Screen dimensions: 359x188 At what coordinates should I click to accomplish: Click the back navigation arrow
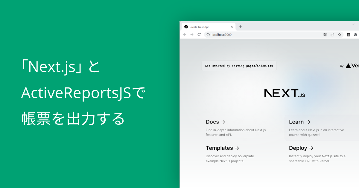coord(185,35)
